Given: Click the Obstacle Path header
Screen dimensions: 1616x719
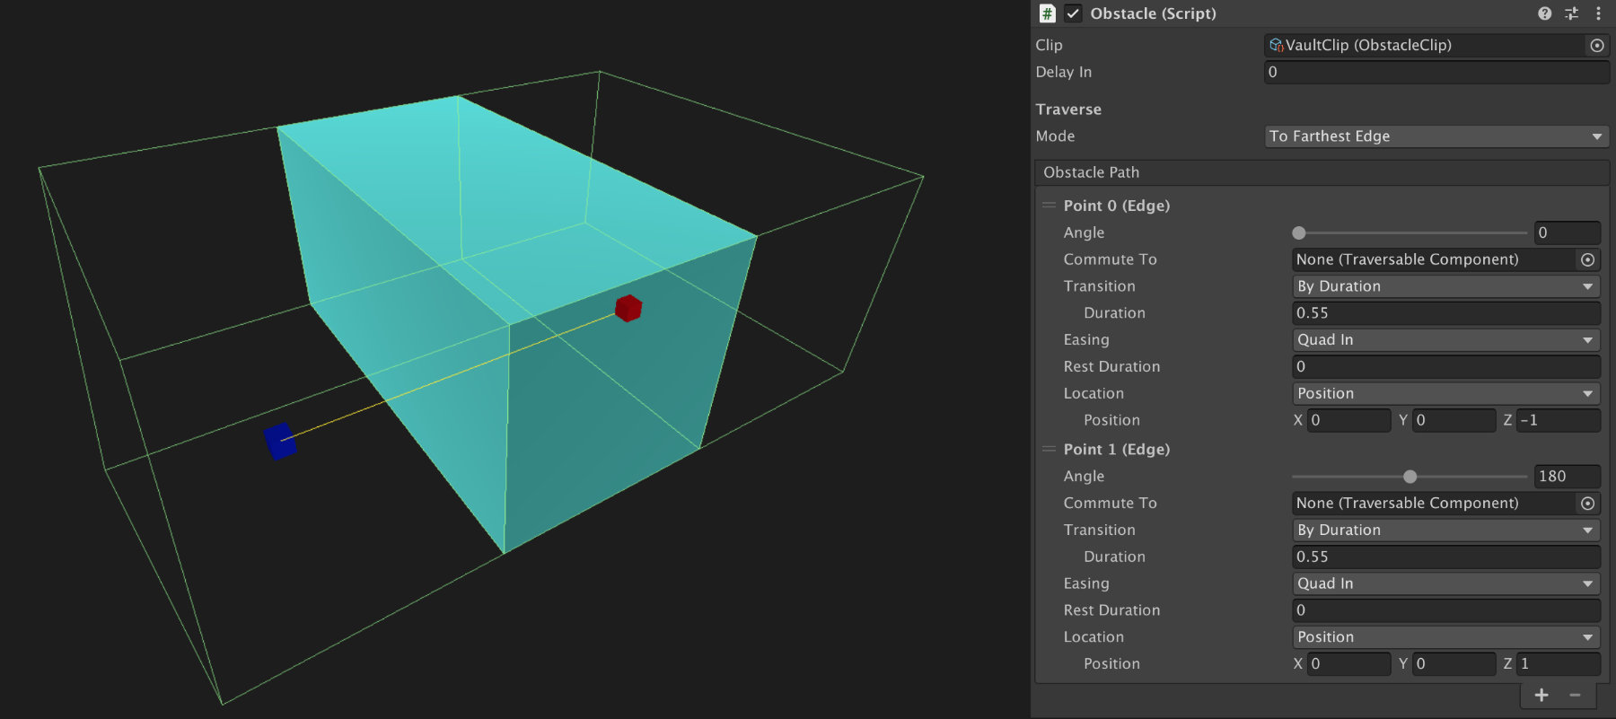Looking at the screenshot, I should pyautogui.click(x=1322, y=172).
